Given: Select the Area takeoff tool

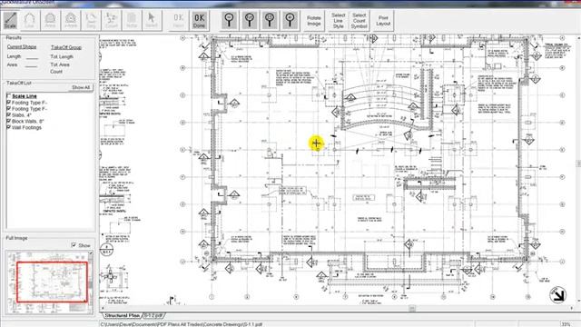Looking at the screenshot, I should (x=50, y=20).
